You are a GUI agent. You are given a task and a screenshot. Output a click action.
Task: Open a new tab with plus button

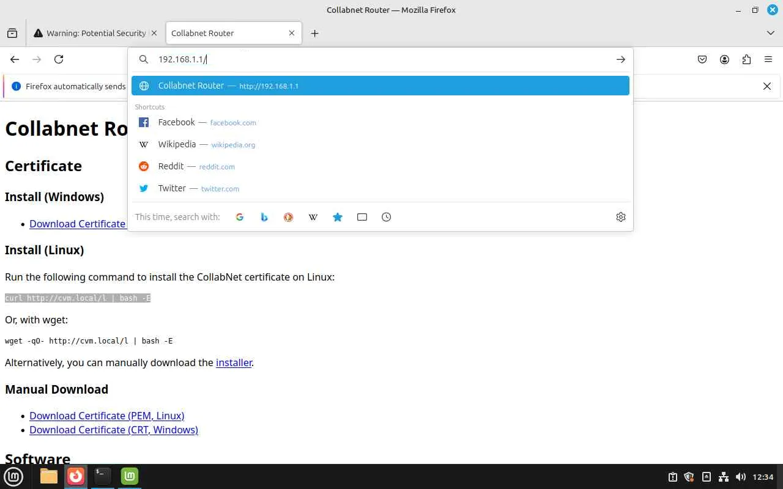(314, 33)
